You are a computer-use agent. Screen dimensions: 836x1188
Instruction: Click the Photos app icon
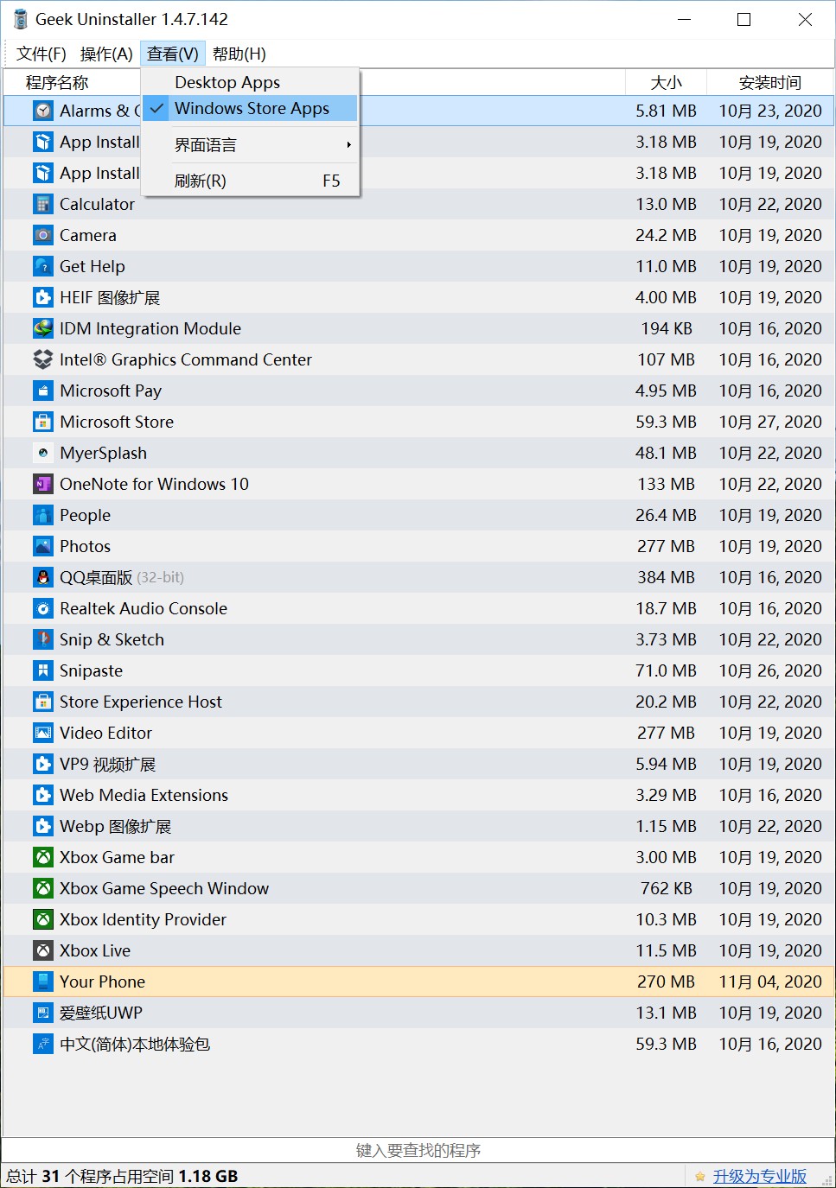click(x=43, y=546)
